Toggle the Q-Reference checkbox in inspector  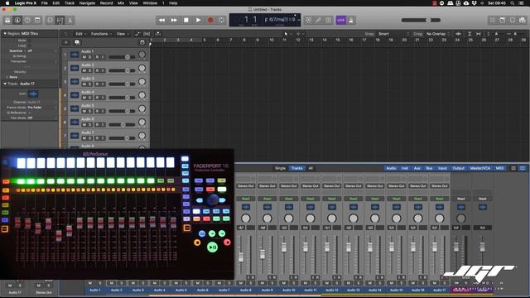(x=30, y=113)
